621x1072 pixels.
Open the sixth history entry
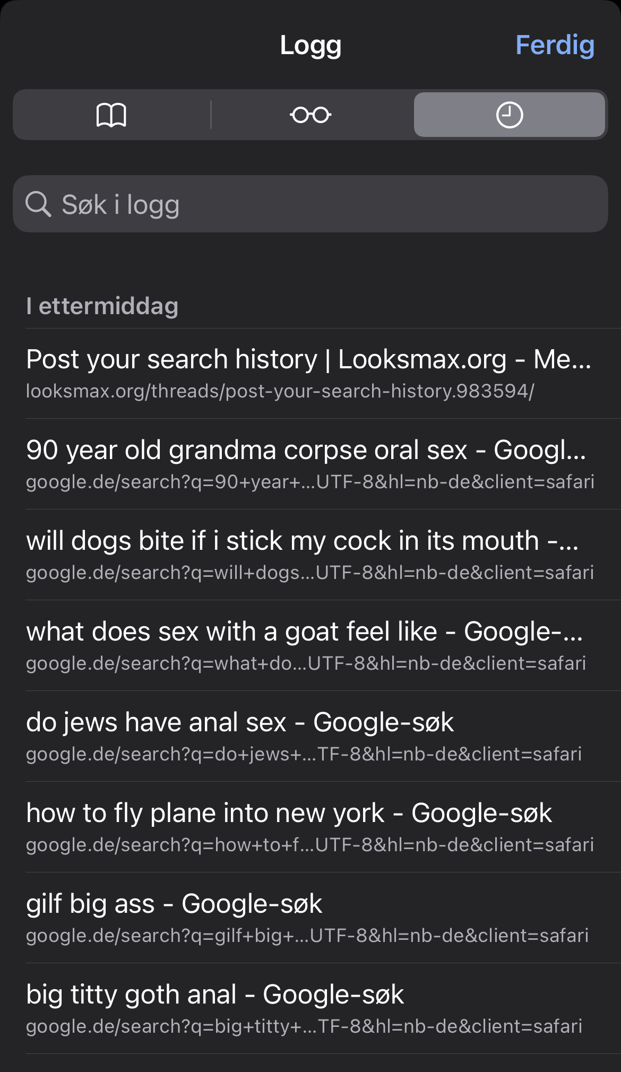[310, 827]
